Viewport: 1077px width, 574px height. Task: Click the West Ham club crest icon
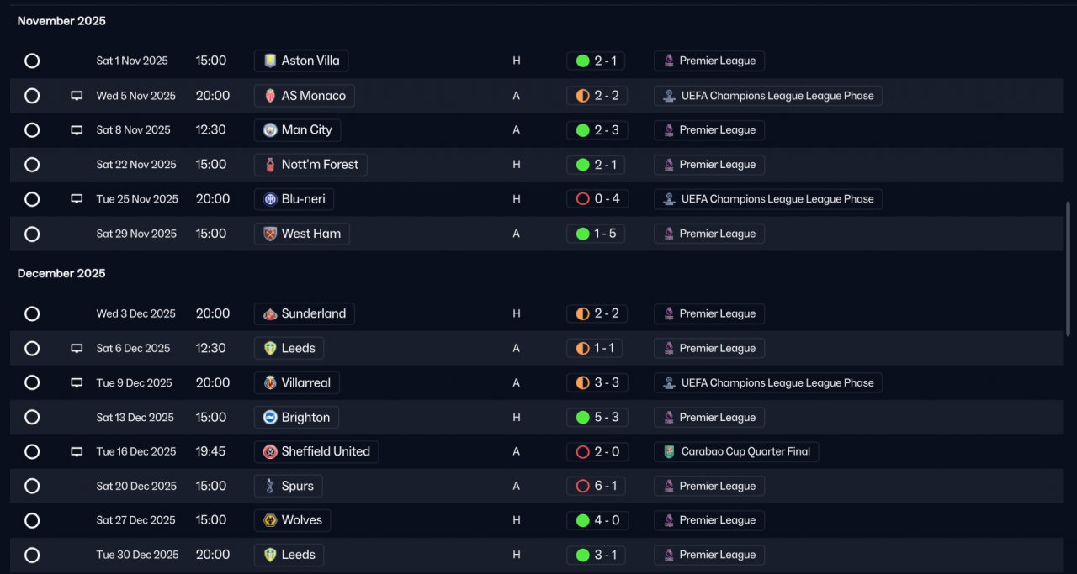click(x=270, y=234)
